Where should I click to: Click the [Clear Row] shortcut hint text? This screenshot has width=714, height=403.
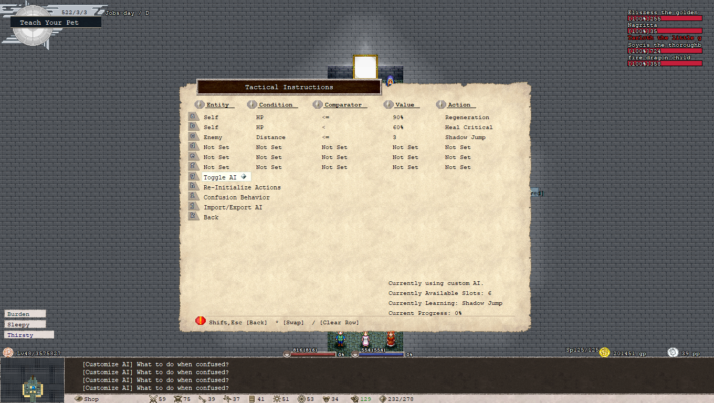tap(339, 323)
